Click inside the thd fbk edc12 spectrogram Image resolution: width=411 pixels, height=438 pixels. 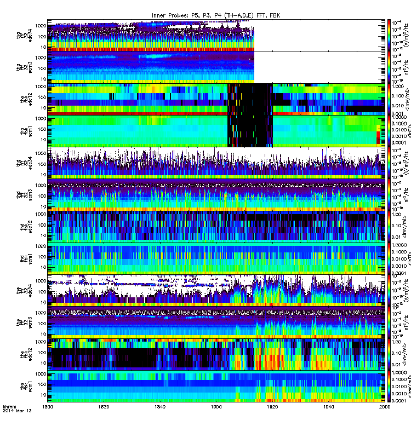(216, 227)
